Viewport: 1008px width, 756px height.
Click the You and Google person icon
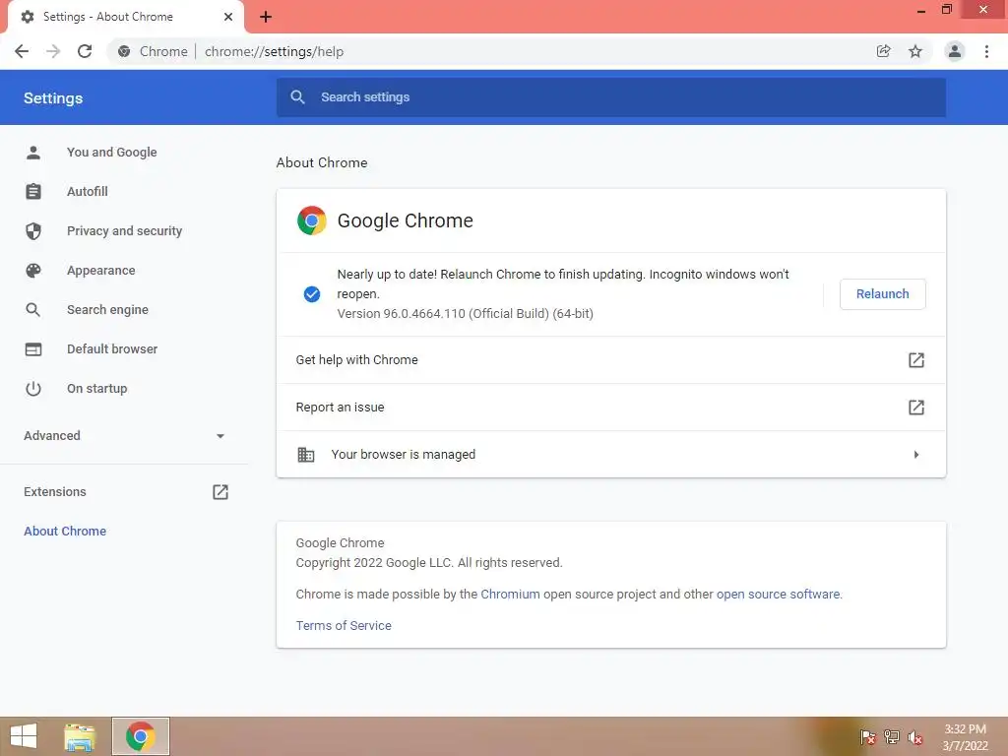pos(33,153)
